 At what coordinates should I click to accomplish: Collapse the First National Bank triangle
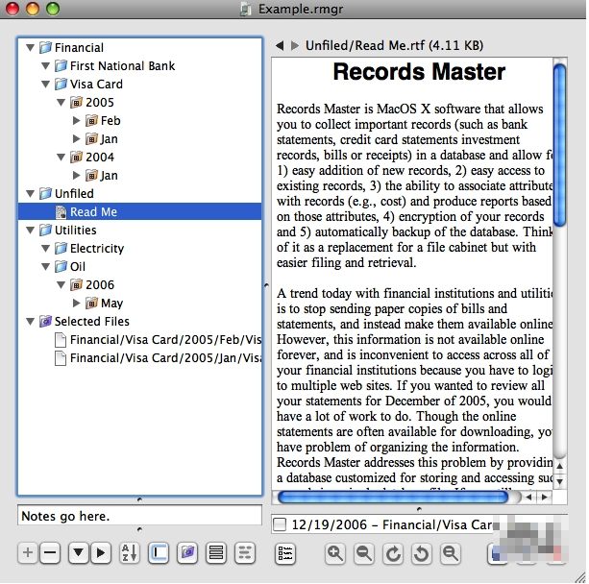tap(46, 66)
